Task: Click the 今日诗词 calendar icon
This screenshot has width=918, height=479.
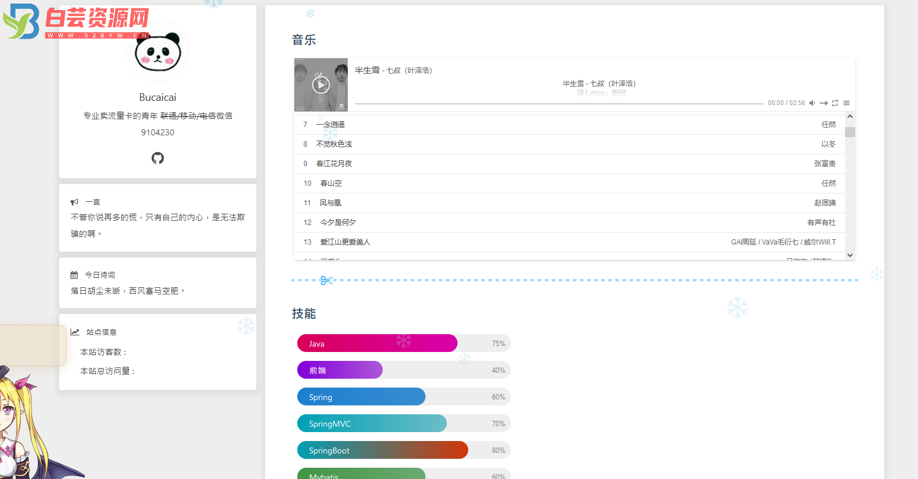Action: [x=74, y=275]
